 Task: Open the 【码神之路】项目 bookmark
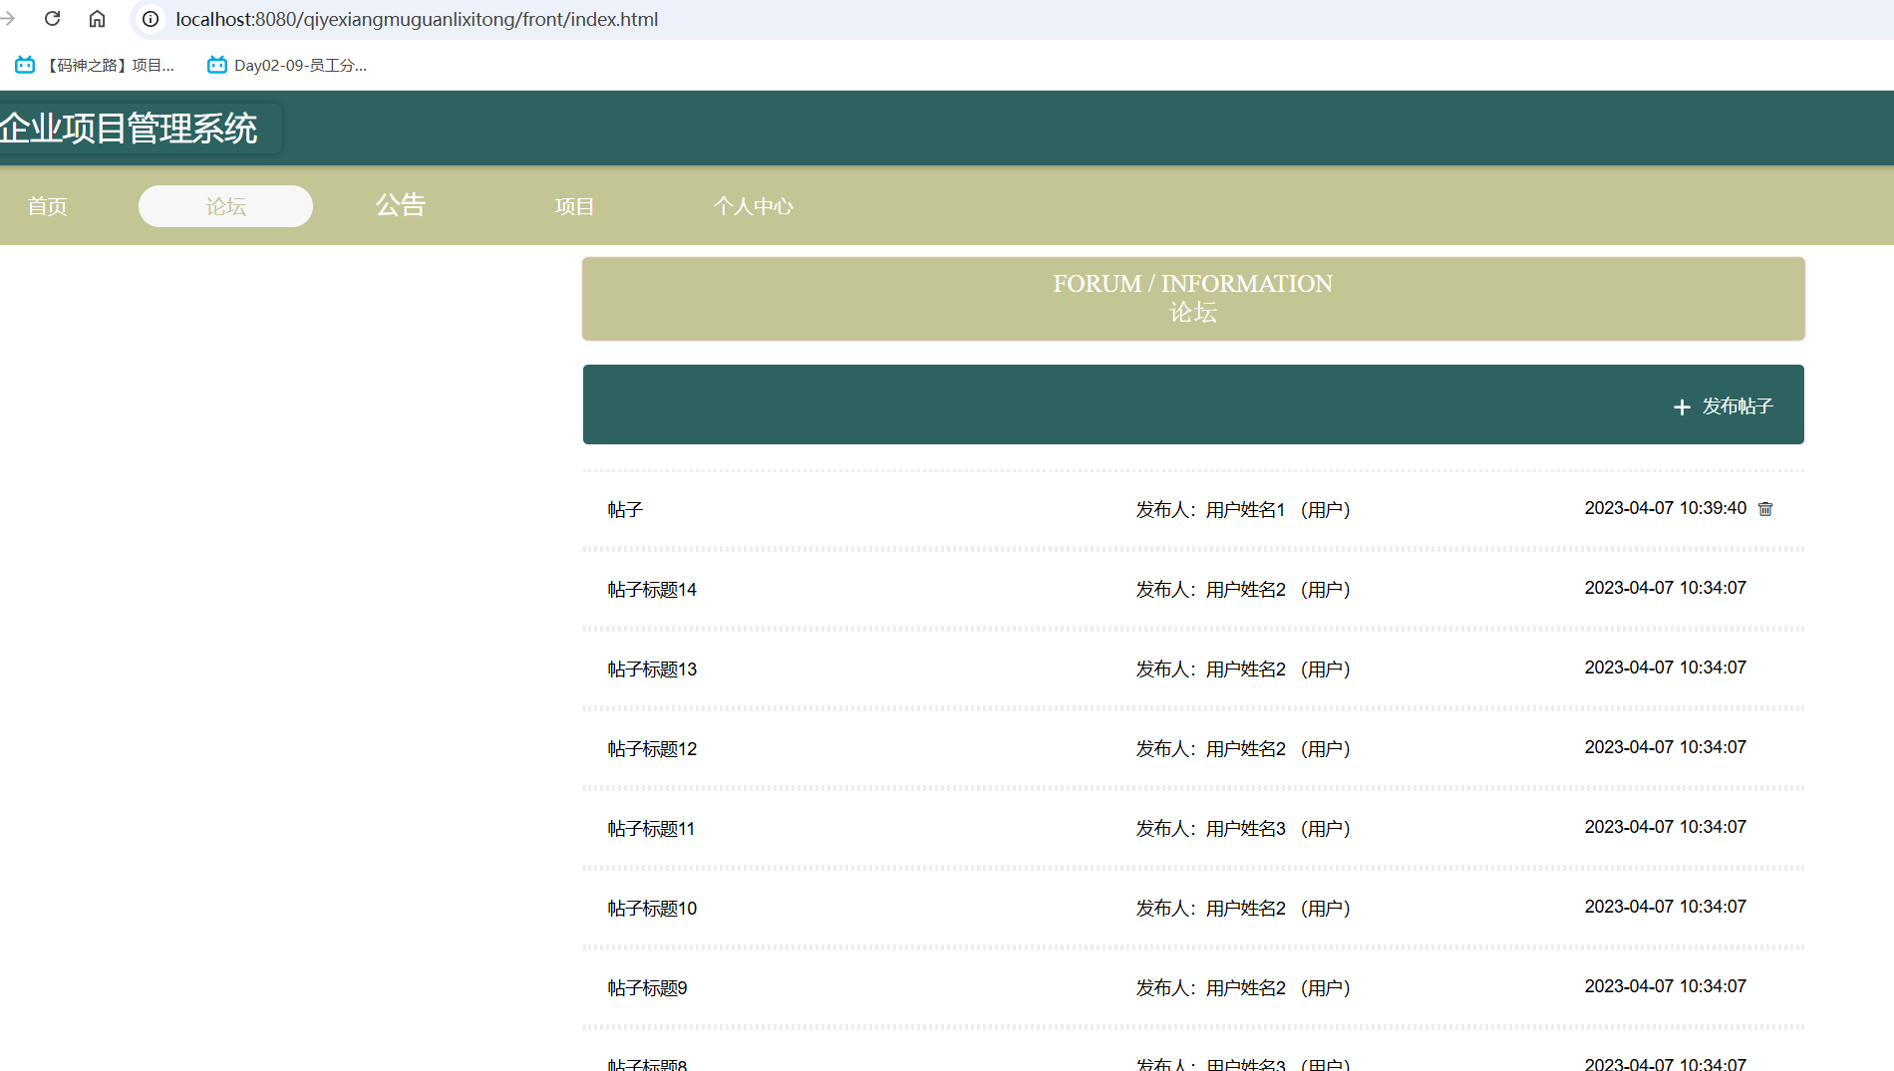coord(96,65)
